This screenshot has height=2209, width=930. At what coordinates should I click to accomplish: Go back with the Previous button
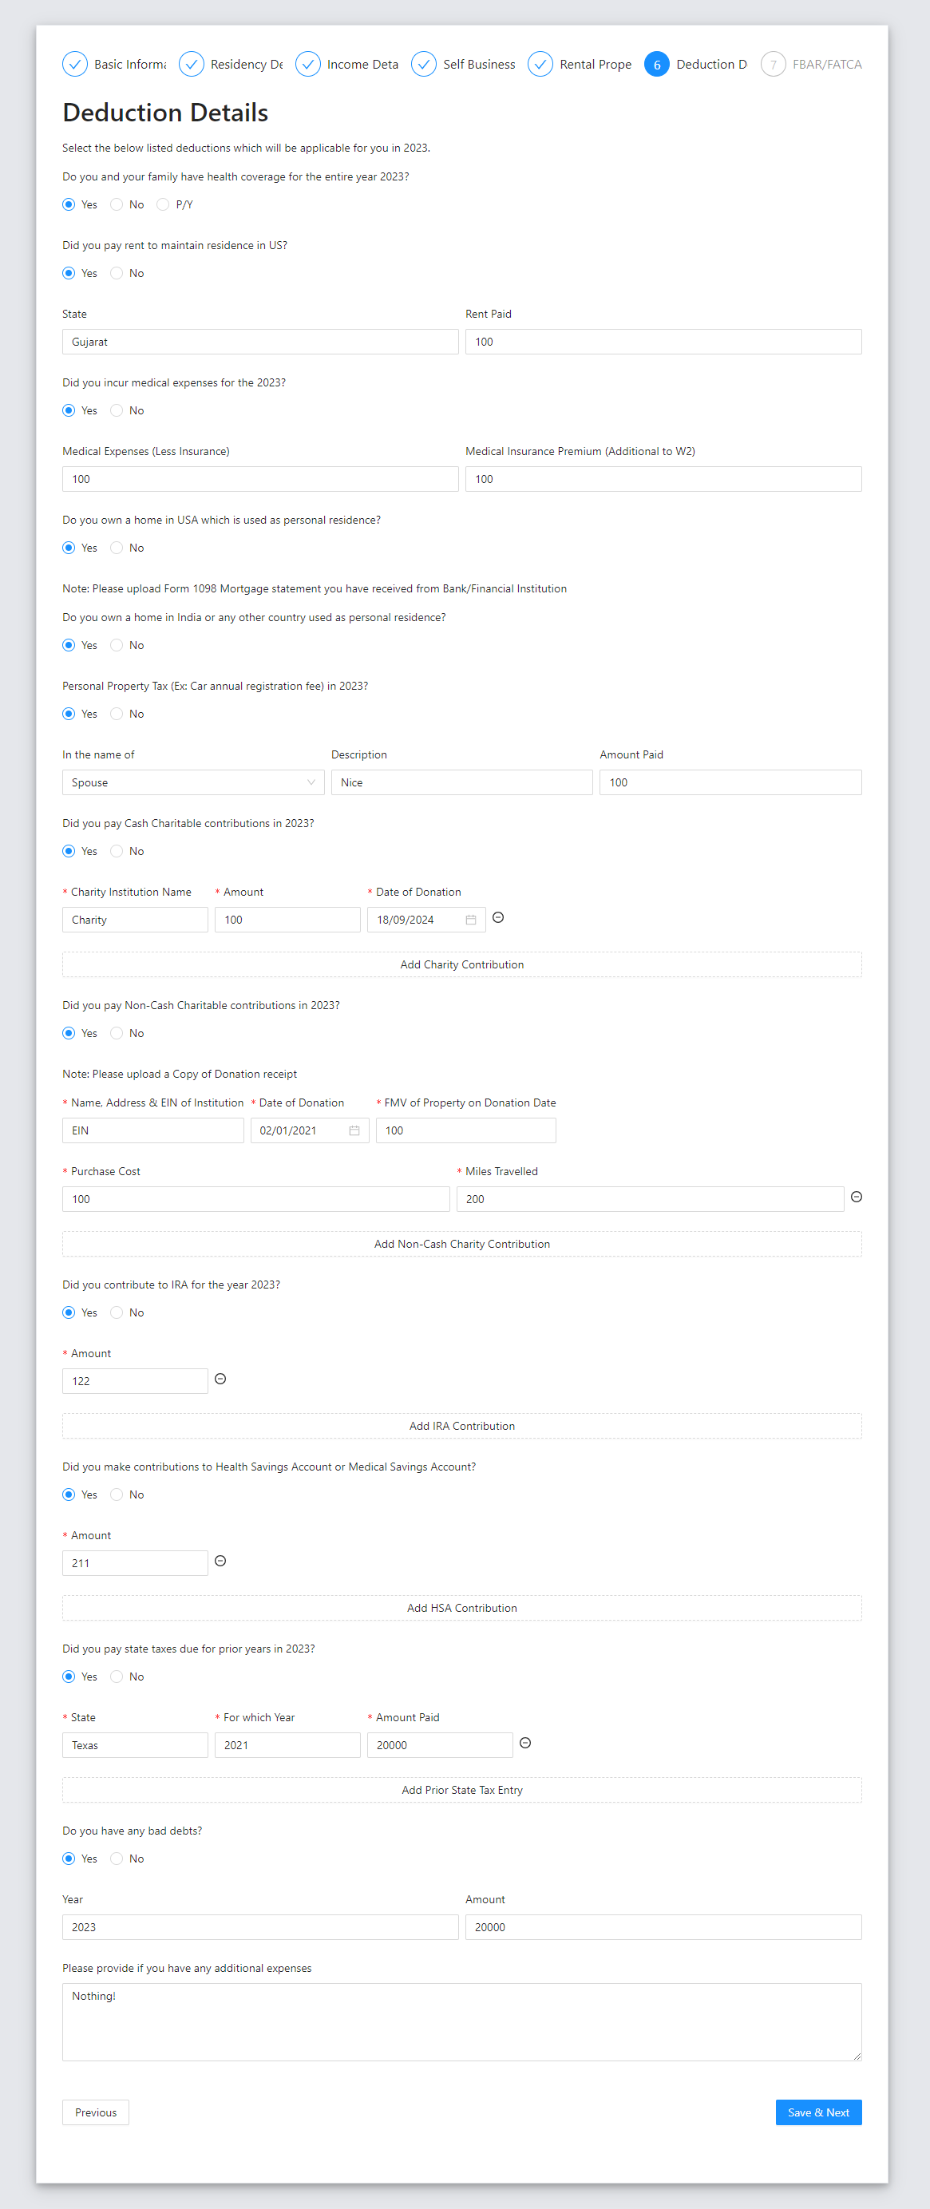pos(96,2112)
